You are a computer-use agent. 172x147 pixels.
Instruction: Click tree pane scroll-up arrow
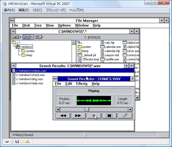tap(74, 42)
